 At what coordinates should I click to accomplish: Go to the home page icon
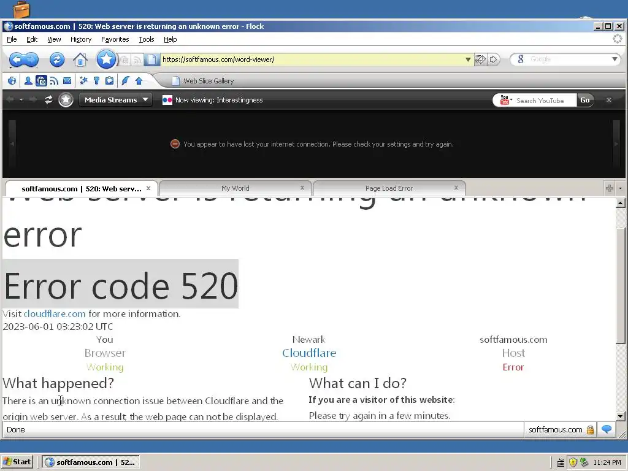click(x=80, y=59)
